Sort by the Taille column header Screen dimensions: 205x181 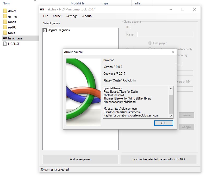[136, 3]
